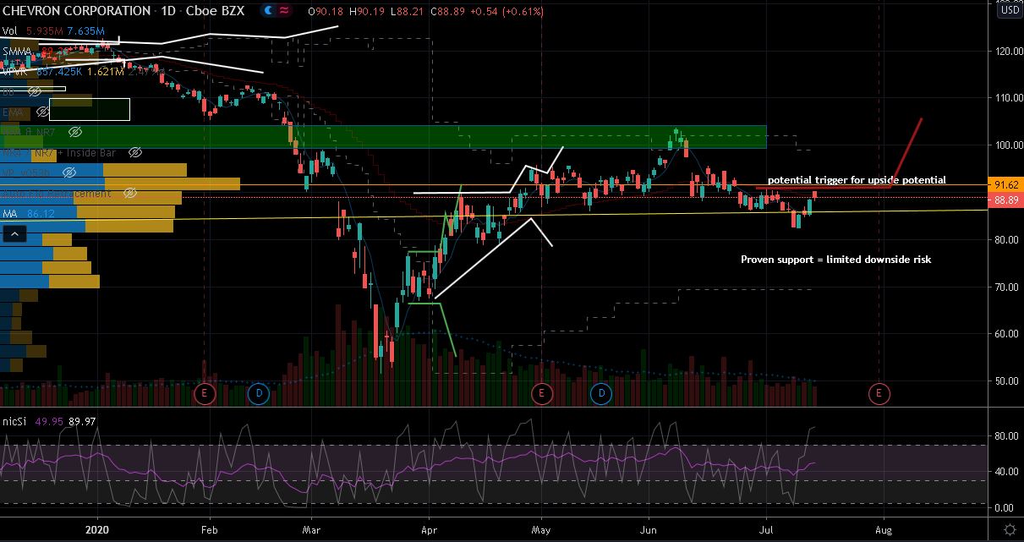Click the May dividend D marker
The height and width of the screenshot is (542, 1024).
point(601,392)
